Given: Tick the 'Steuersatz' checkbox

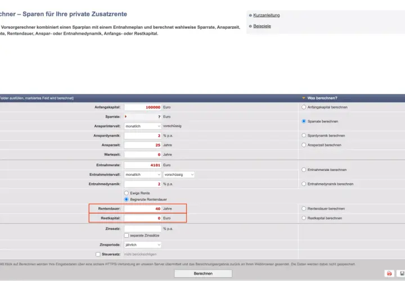Looking at the screenshot, I should (98, 255).
